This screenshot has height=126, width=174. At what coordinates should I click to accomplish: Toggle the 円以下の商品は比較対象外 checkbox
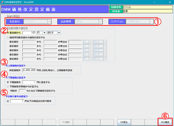click(x=8, y=101)
